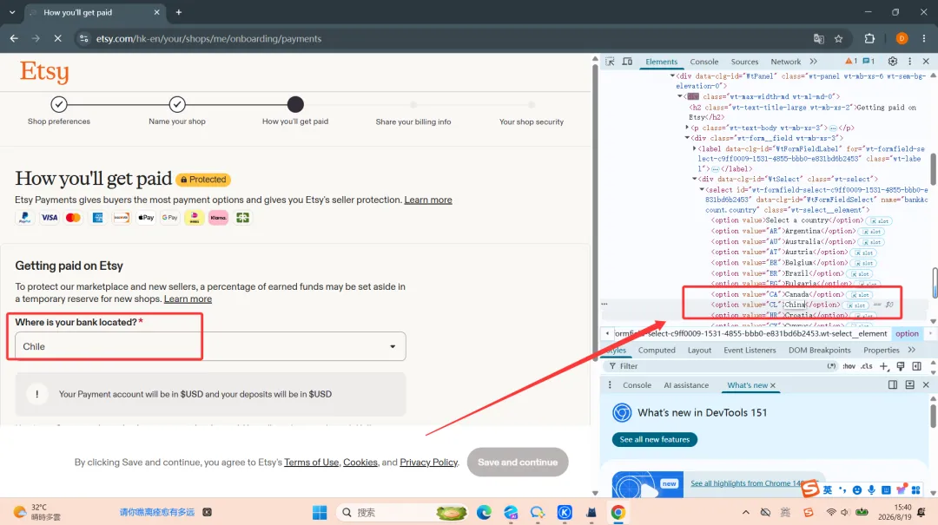The height and width of the screenshot is (525, 938).
Task: Click the blue message issues counter
Action: click(x=869, y=61)
